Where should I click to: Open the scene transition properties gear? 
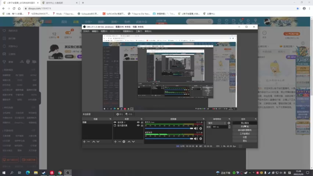(229, 123)
